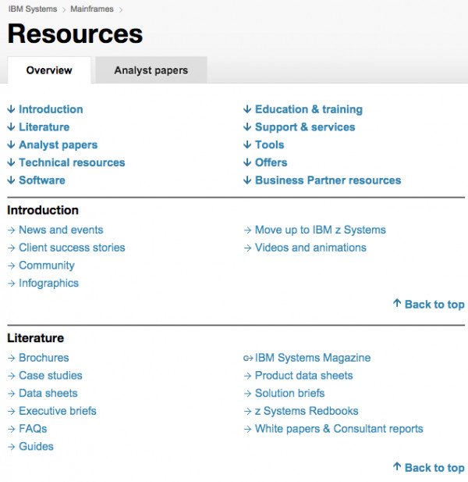The image size is (468, 482).
Task: Click the arrow icon beside Product data sheets
Action: coord(247,376)
